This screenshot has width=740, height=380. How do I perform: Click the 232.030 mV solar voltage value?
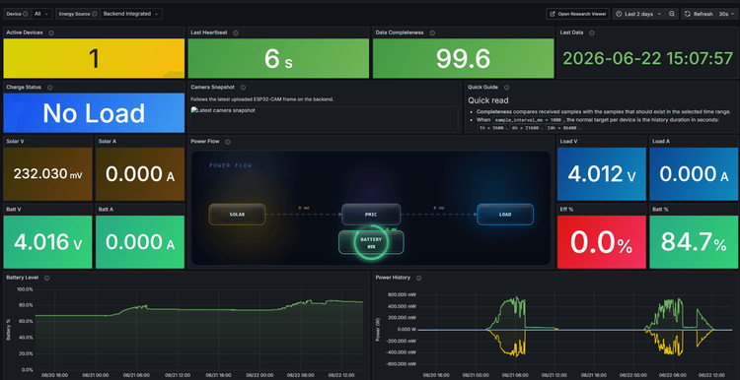[47, 174]
